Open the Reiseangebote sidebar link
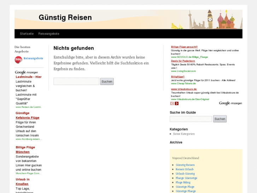257x193 pixels. tap(34, 58)
